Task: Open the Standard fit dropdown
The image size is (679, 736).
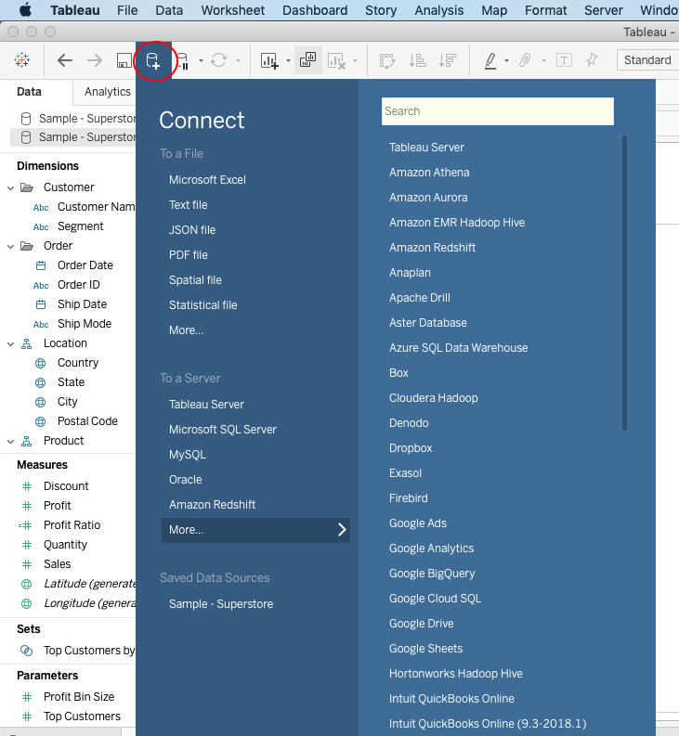Action: point(648,60)
